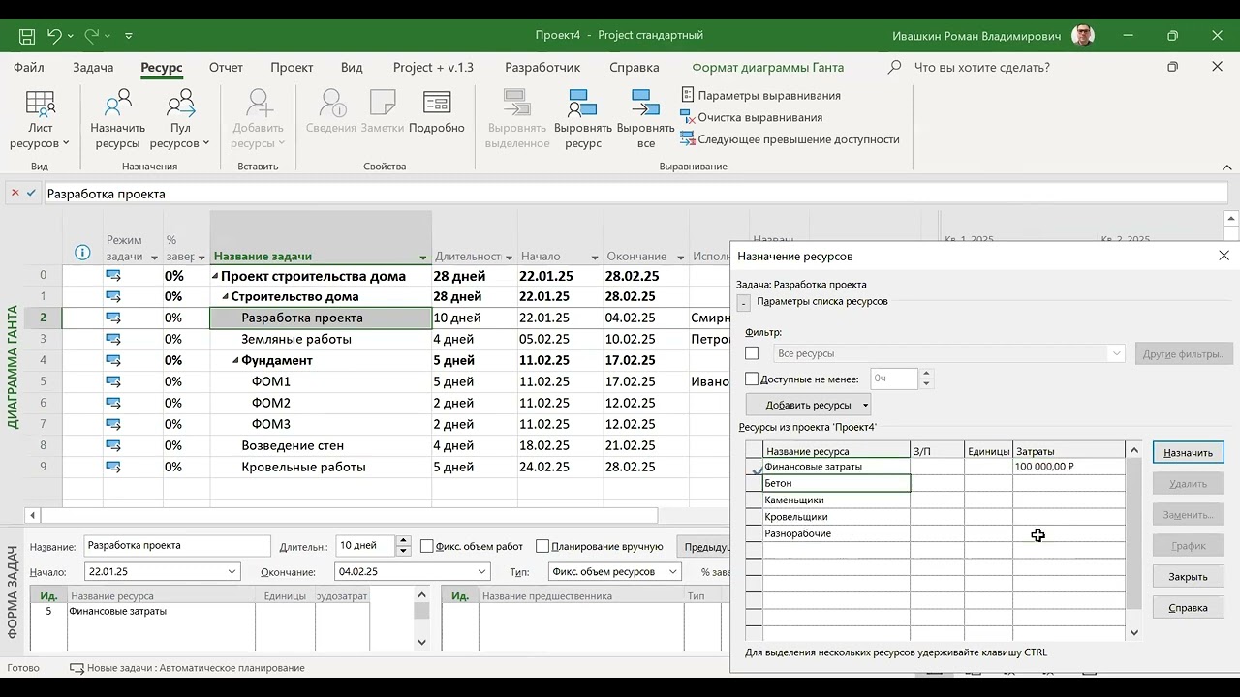Toggle Фикс. объем работ checkbox

(426, 546)
